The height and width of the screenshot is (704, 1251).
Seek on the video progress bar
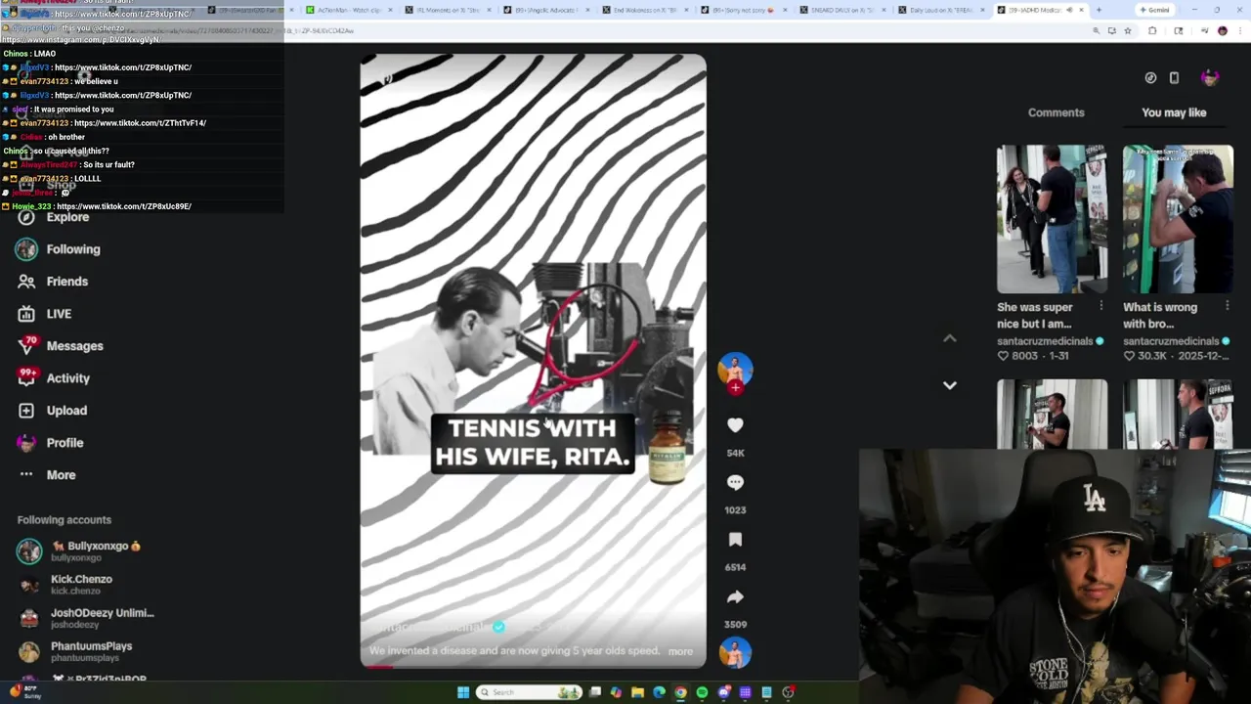click(x=533, y=667)
